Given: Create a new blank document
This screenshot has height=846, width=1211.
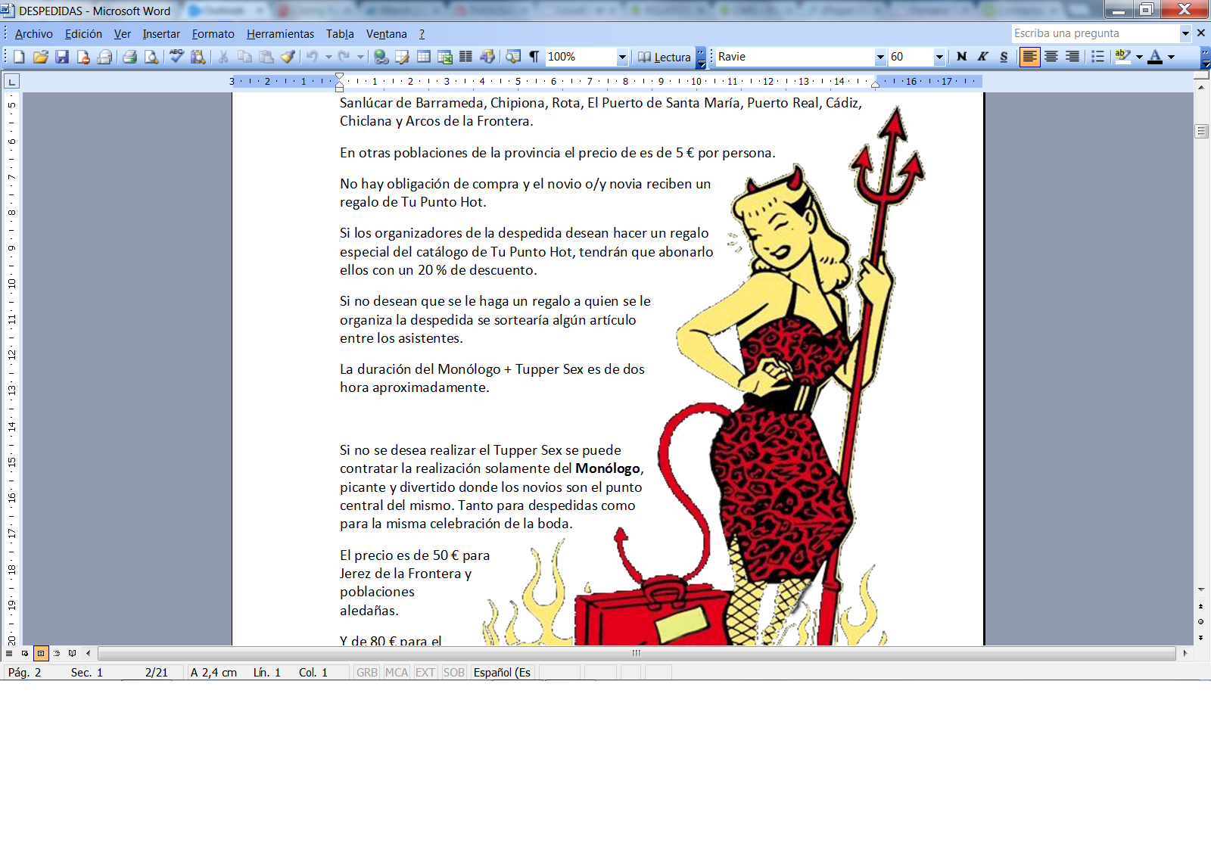Looking at the screenshot, I should coord(19,57).
